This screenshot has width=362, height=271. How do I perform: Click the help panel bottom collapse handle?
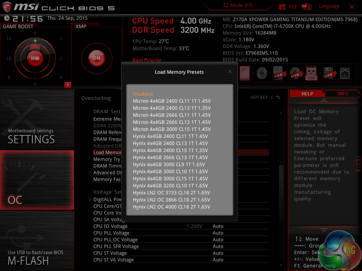[324, 230]
